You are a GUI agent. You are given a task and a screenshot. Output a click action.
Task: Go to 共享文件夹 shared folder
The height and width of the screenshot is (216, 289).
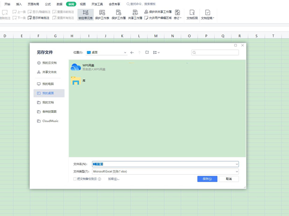pos(49,72)
